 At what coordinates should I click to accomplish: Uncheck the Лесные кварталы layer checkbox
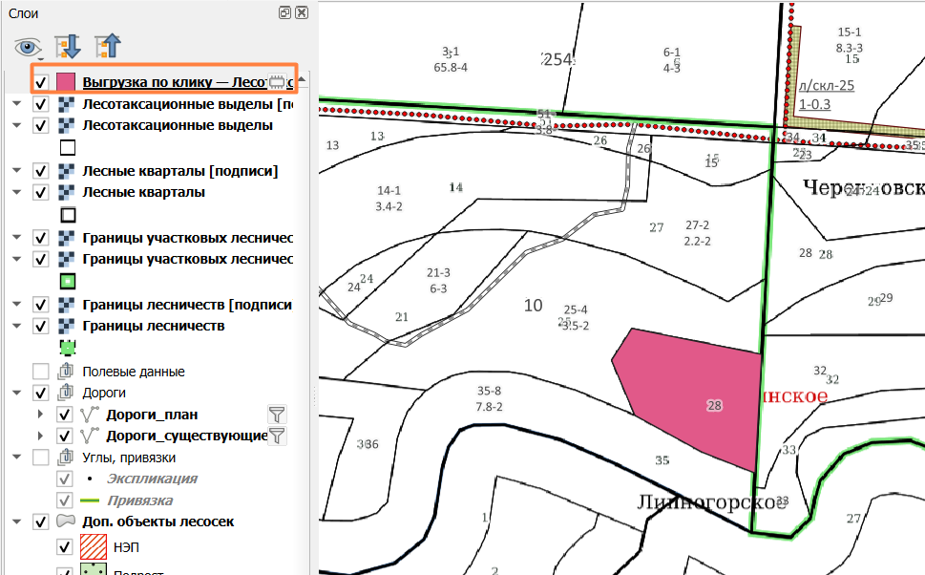coord(40,192)
